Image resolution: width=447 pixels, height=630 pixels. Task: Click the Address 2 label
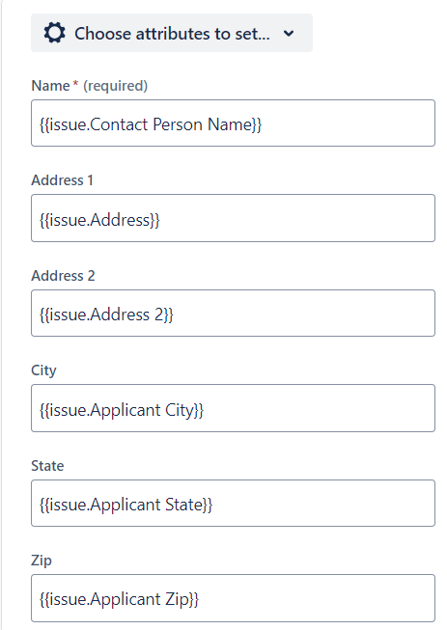63,276
